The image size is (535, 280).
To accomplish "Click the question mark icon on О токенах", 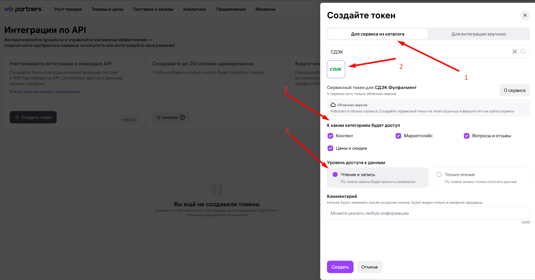I will pos(182,117).
